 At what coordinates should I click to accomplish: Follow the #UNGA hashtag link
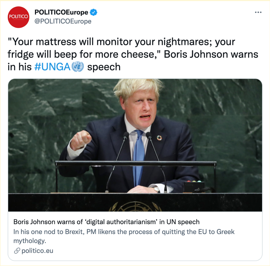point(52,67)
